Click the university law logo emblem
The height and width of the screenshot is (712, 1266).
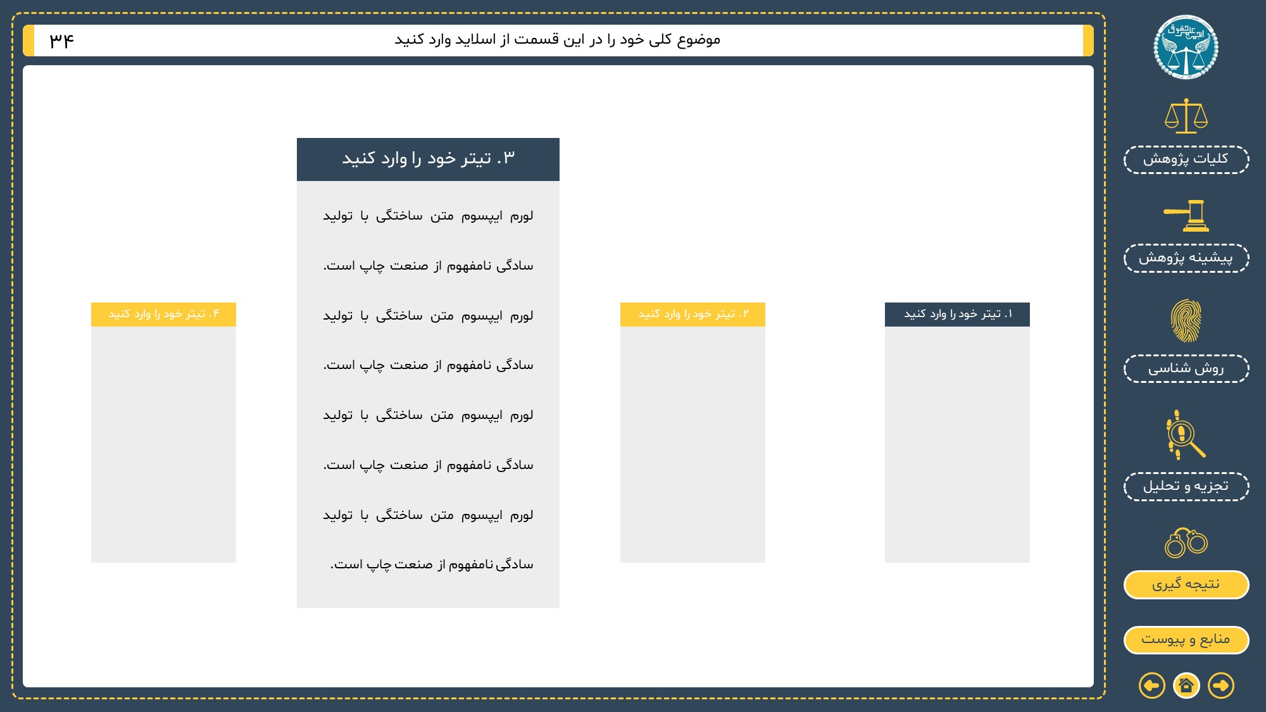point(1186,47)
